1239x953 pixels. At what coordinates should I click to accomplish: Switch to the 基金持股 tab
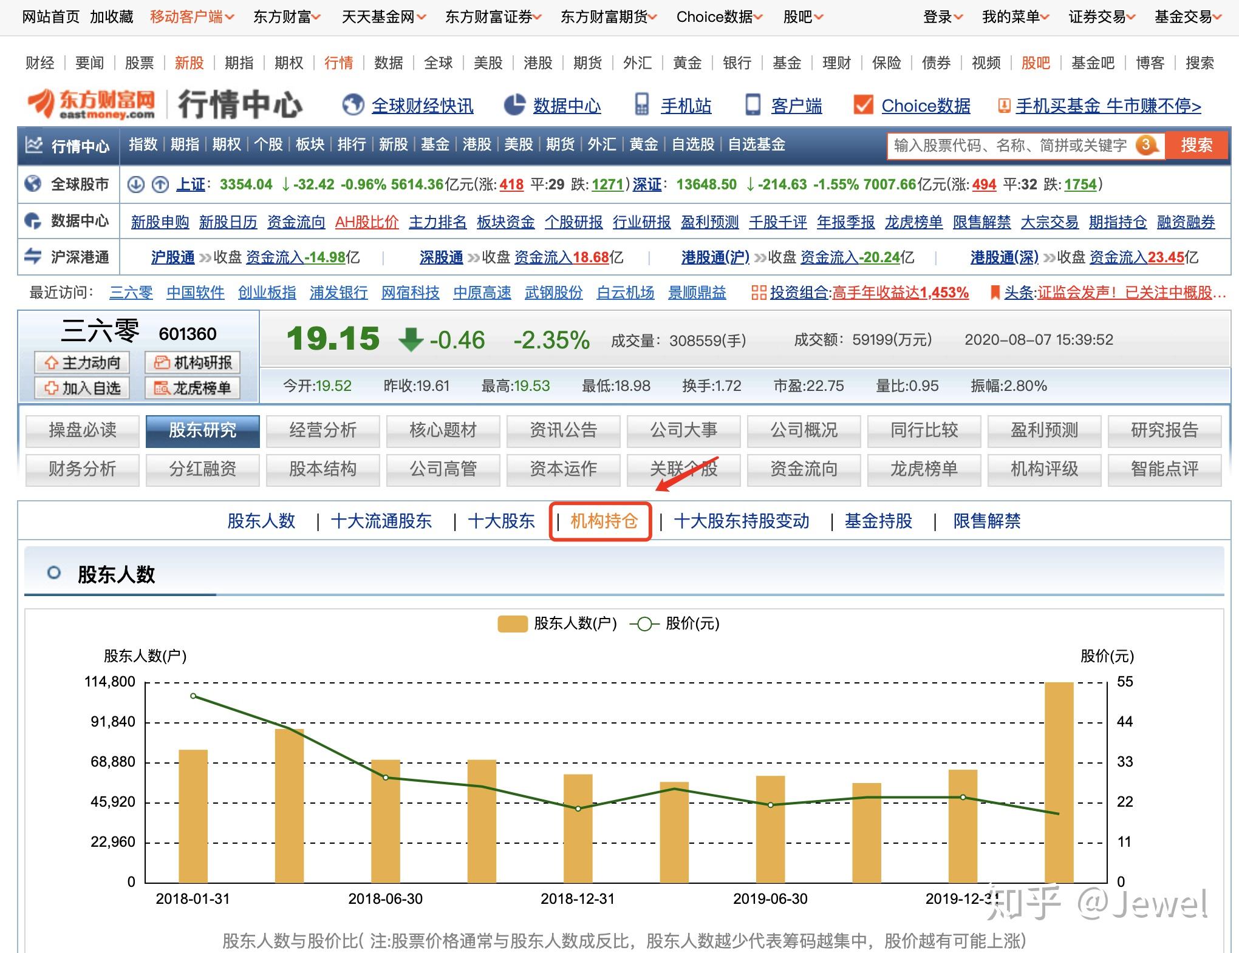pyautogui.click(x=878, y=521)
